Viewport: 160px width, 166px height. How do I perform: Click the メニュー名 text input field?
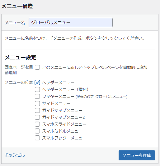(x=71, y=23)
